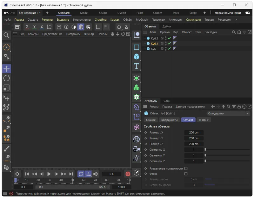Switch to the Sculpt layout
The image size is (254, 198).
(103, 13)
